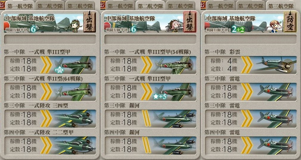Switch the 防空 wooden sign mode

point(290,22)
